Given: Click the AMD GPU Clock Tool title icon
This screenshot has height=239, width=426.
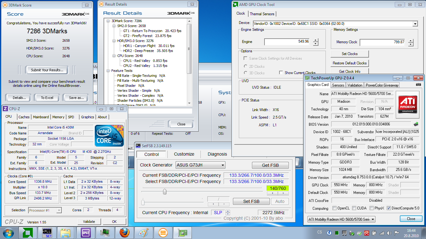Looking at the screenshot, I should [x=236, y=5].
